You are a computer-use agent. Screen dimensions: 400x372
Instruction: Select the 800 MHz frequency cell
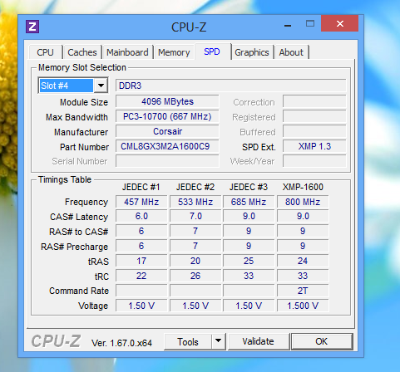pos(303,202)
